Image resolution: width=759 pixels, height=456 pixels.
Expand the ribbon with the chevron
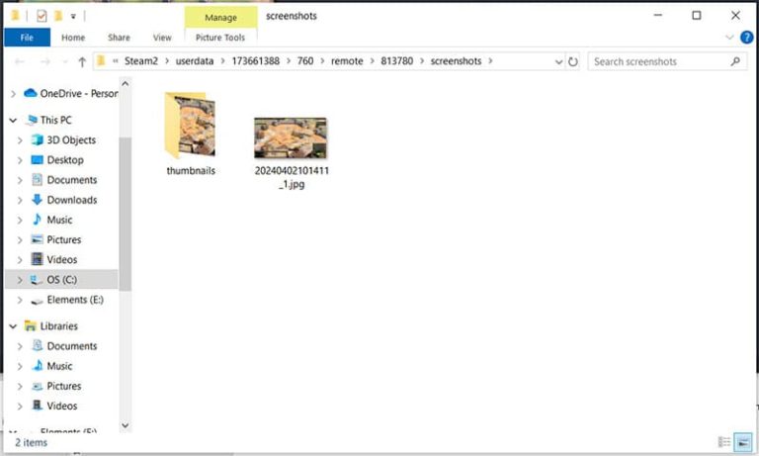pos(729,38)
